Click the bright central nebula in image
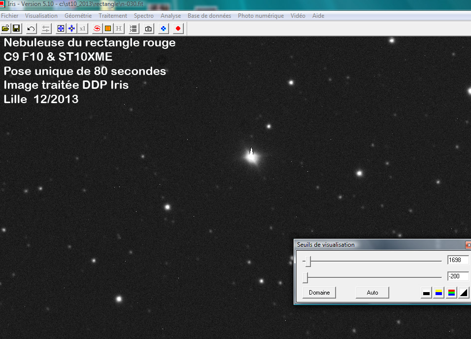 coord(251,156)
